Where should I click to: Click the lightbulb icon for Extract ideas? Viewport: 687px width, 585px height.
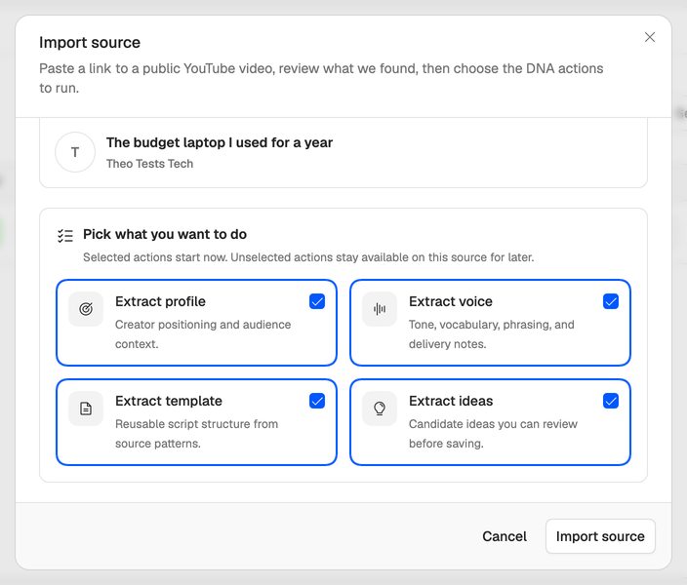(380, 409)
